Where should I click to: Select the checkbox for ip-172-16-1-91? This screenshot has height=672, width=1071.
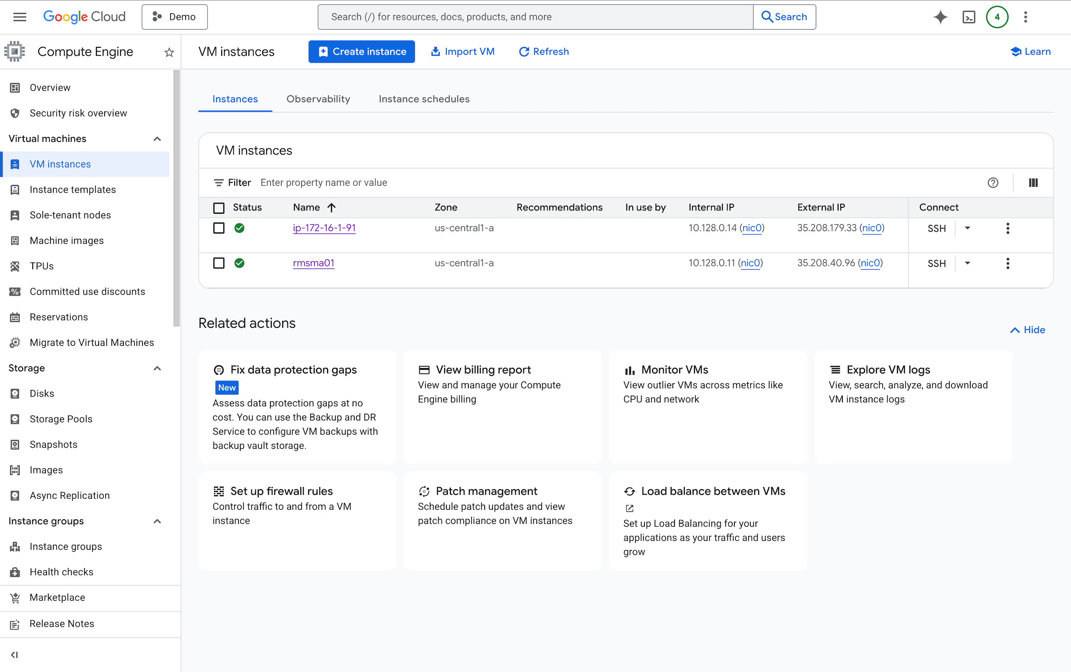coord(219,228)
